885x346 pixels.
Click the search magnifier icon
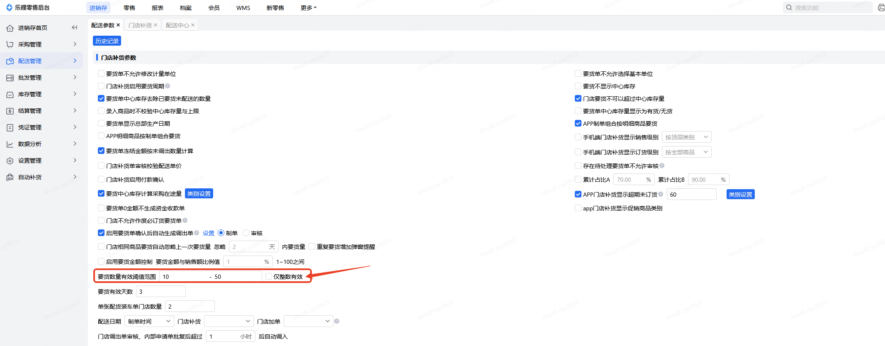tap(789, 7)
